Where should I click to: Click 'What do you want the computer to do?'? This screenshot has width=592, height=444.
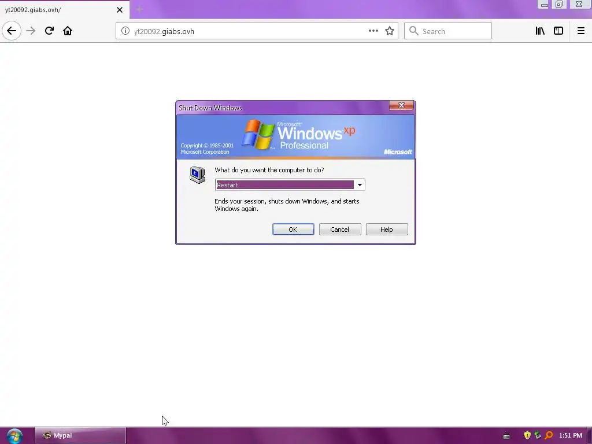(269, 171)
